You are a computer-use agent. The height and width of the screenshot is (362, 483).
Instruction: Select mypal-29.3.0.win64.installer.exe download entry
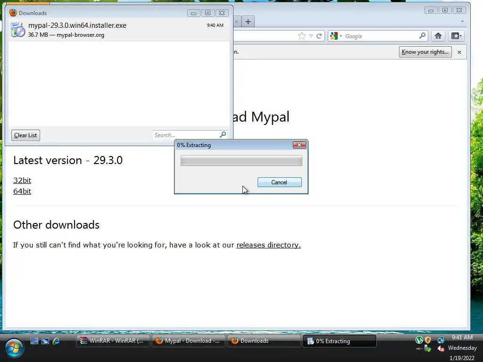(x=118, y=30)
